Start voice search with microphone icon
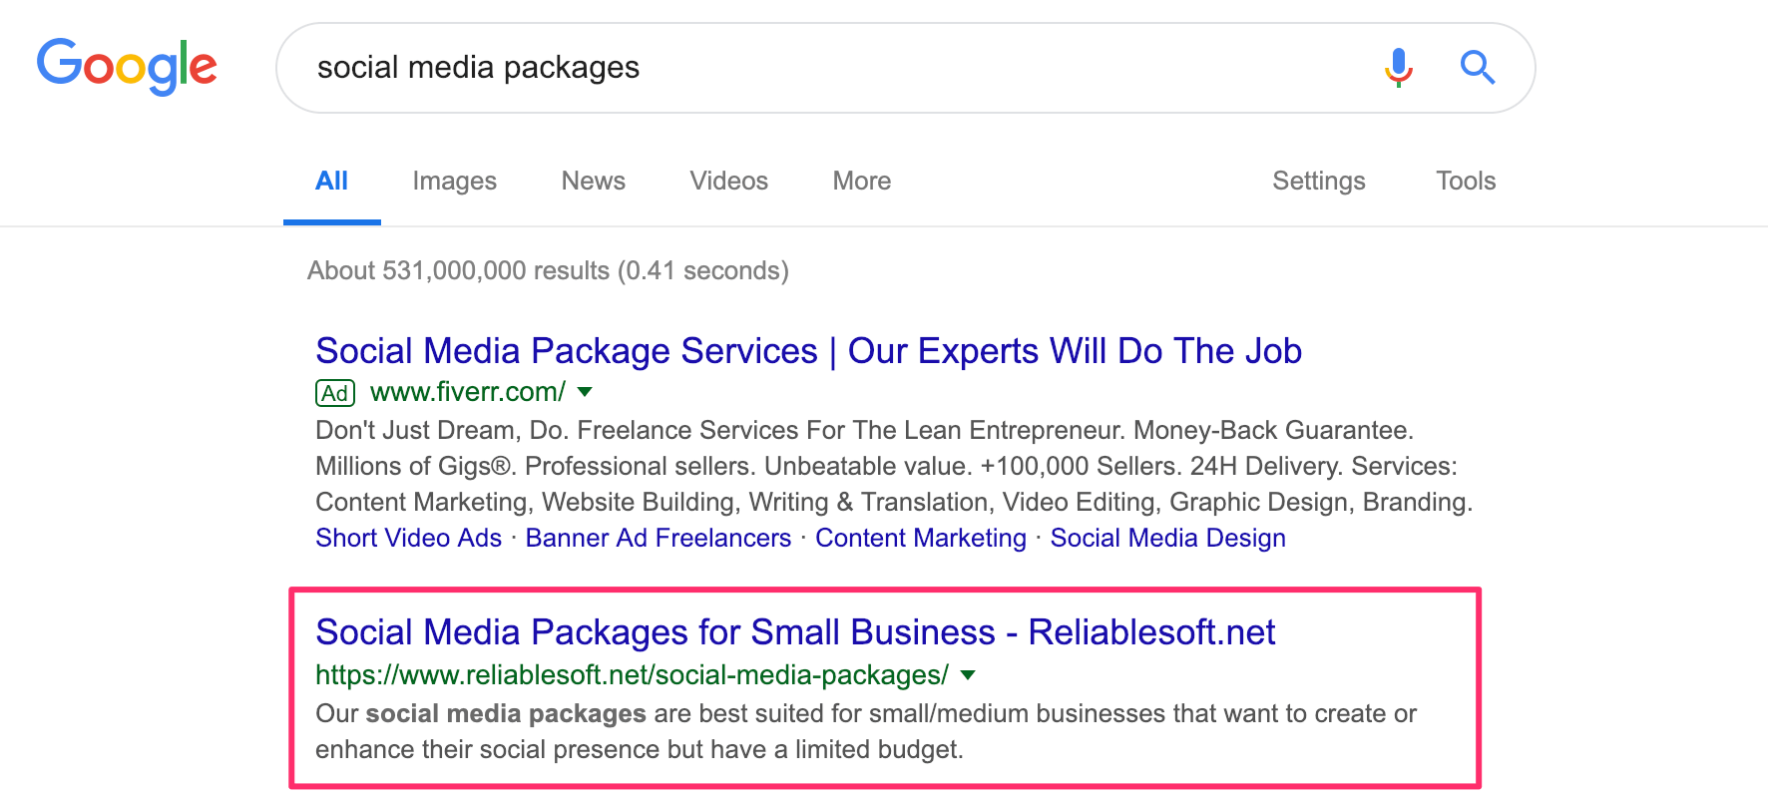1768x800 pixels. point(1398,68)
